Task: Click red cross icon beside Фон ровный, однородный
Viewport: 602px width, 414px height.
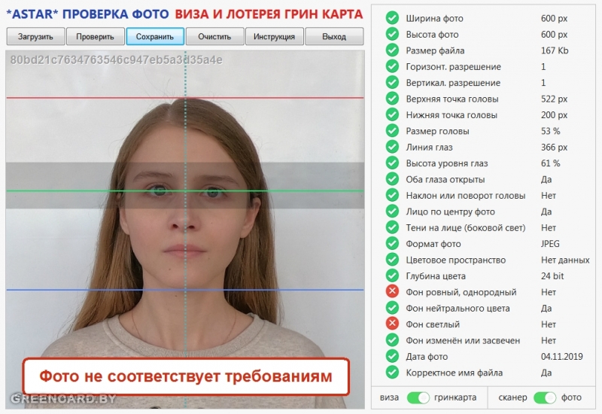Action: [x=392, y=292]
